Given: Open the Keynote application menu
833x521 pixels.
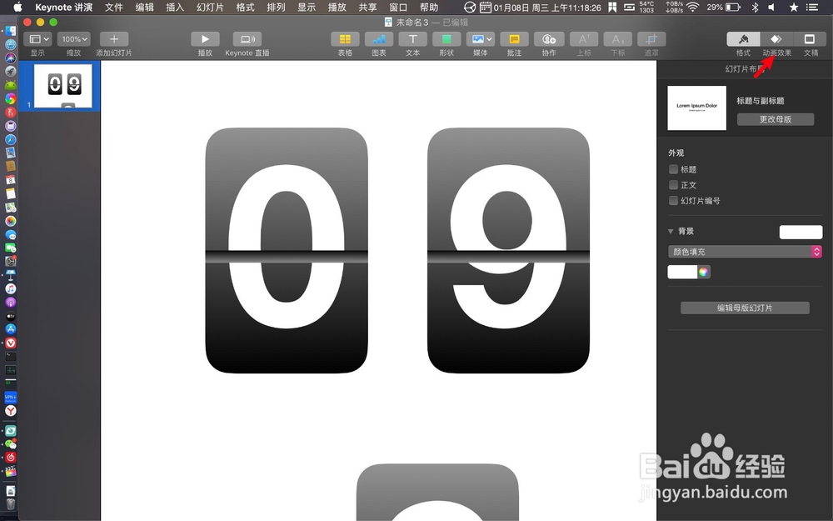Looking at the screenshot, I should click(64, 7).
